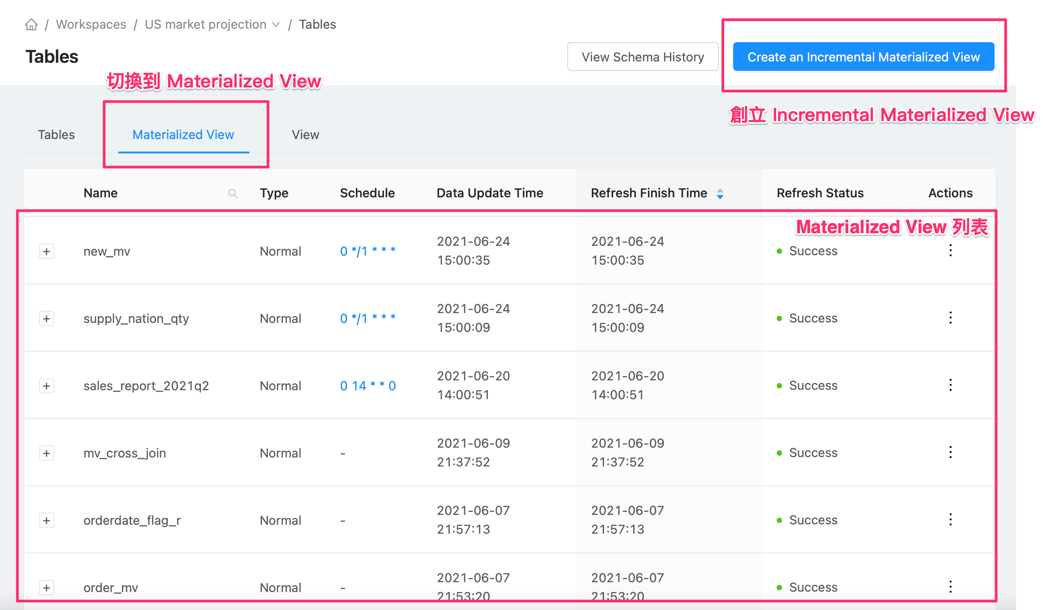Click Normal type in orderdate_flag_r row
The width and height of the screenshot is (1043, 610).
[281, 520]
